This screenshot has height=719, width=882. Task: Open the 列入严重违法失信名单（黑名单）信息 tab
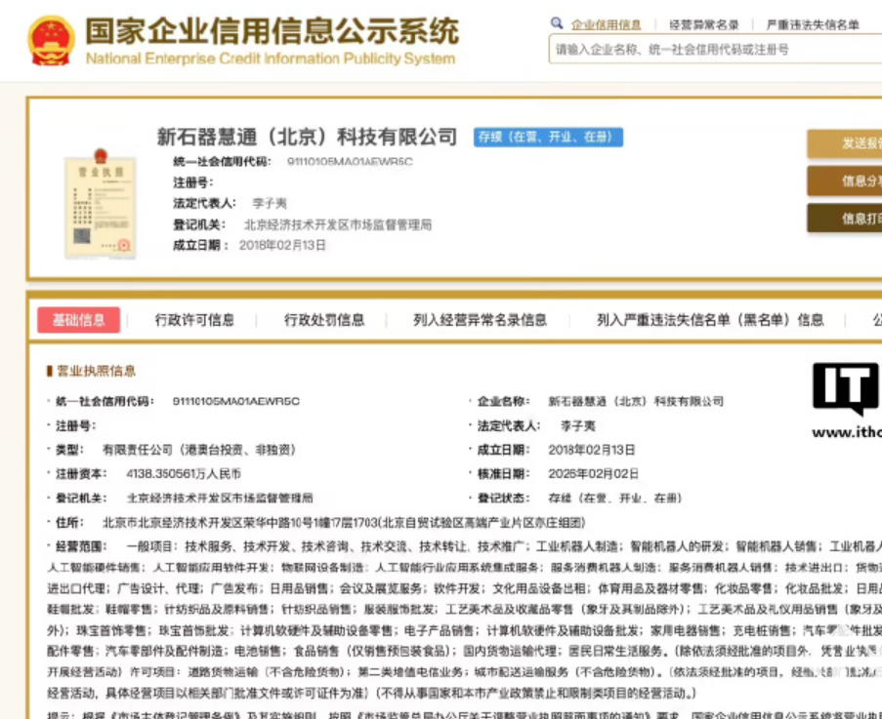pyautogui.click(x=710, y=320)
